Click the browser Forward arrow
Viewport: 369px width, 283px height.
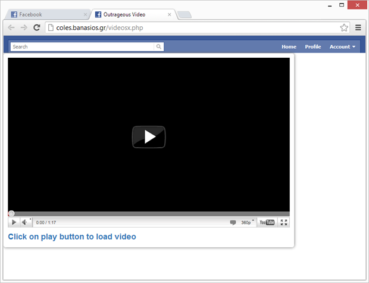(x=24, y=27)
